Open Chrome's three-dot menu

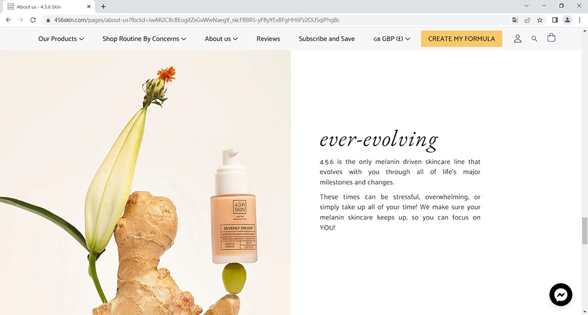[x=580, y=20]
